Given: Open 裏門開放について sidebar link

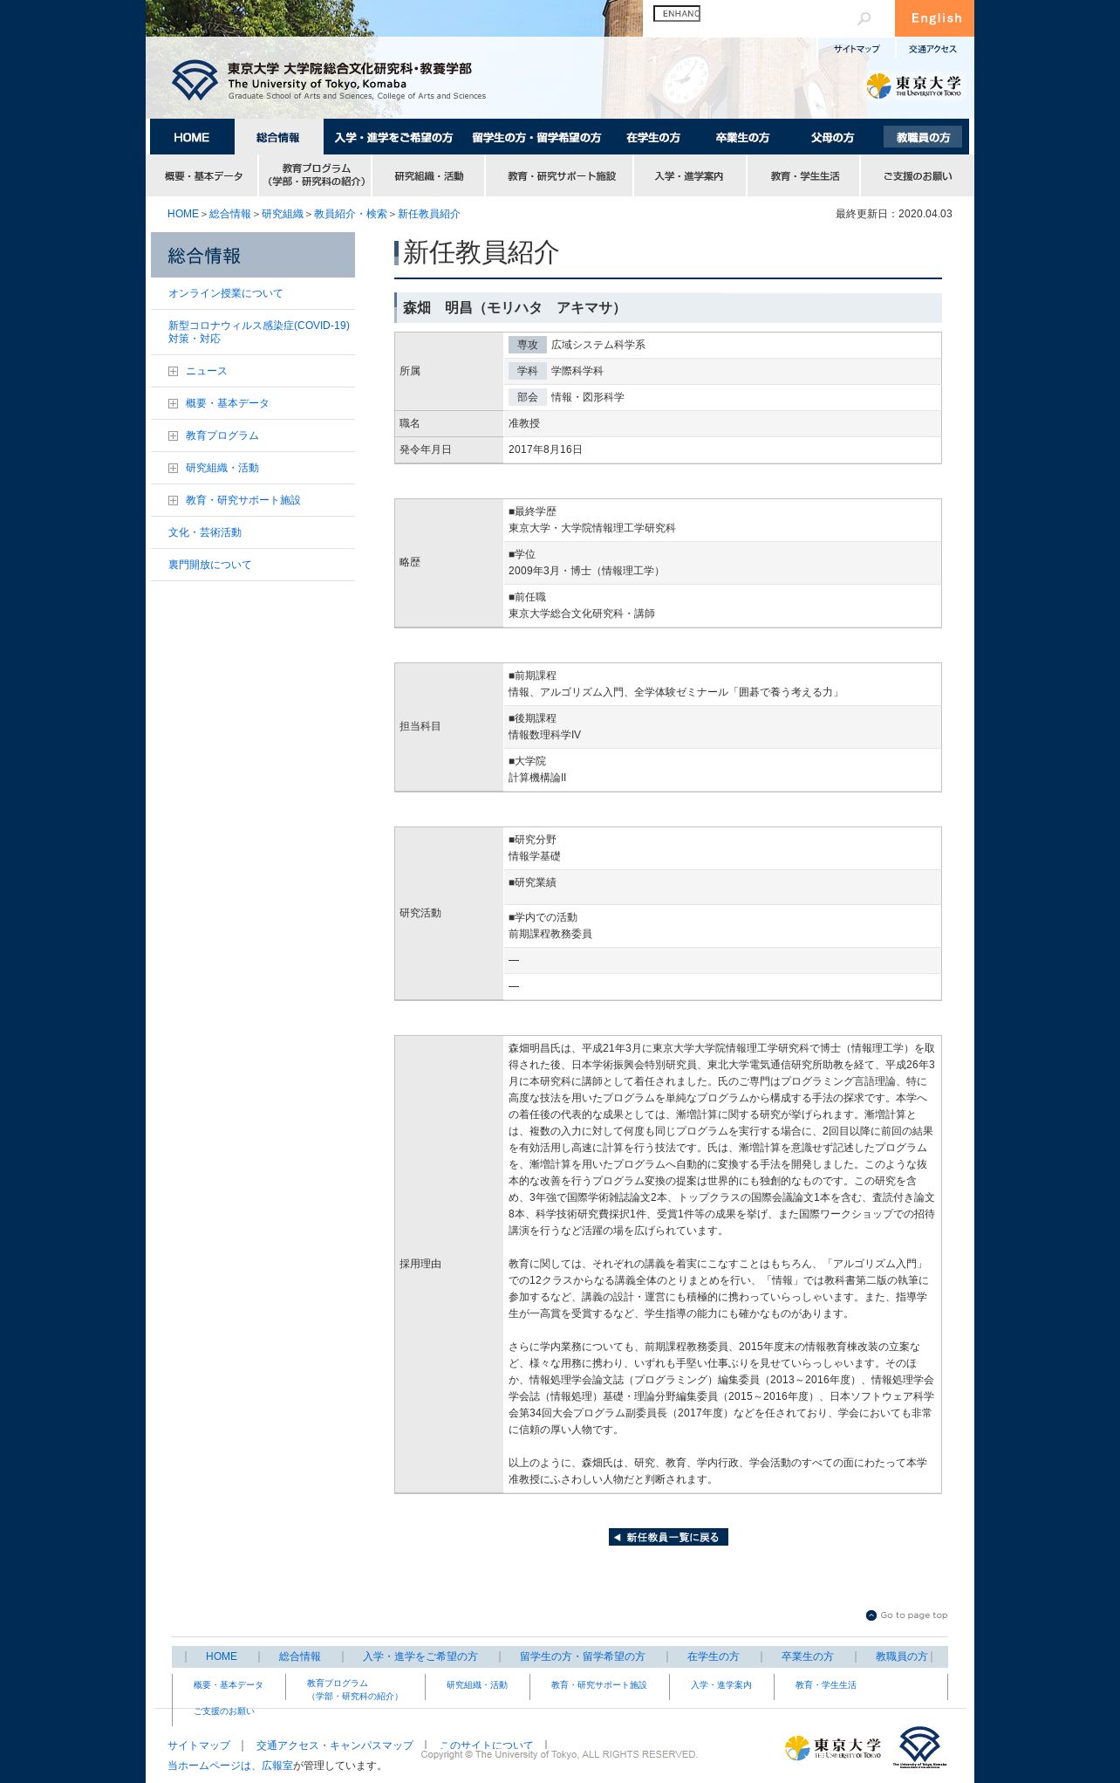Looking at the screenshot, I should 209,565.
